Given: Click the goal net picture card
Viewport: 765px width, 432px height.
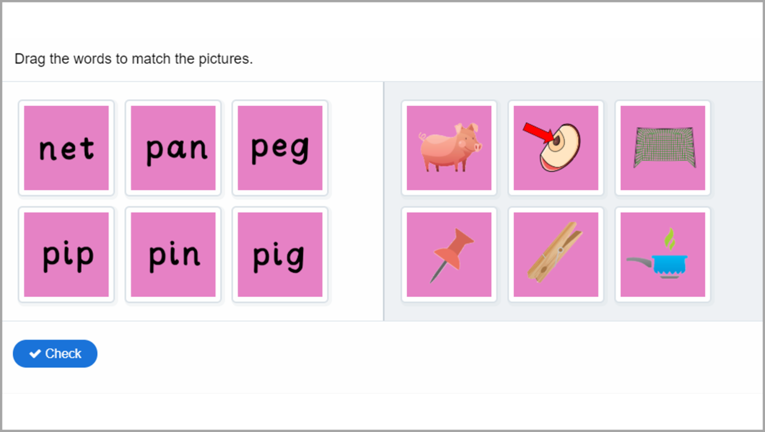Looking at the screenshot, I should pos(662,147).
